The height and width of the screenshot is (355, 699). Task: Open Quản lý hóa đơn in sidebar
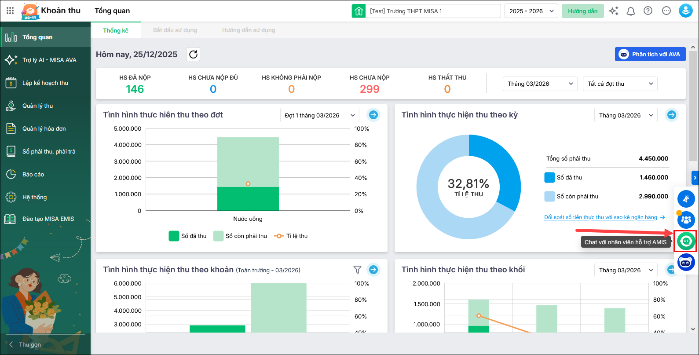point(44,129)
